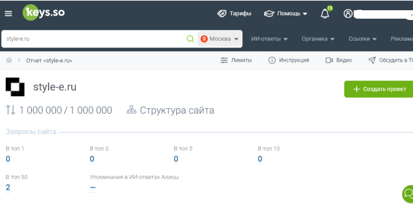This screenshot has height=205, width=413.
Task: Open the Тарифы pricing page
Action: (x=234, y=13)
